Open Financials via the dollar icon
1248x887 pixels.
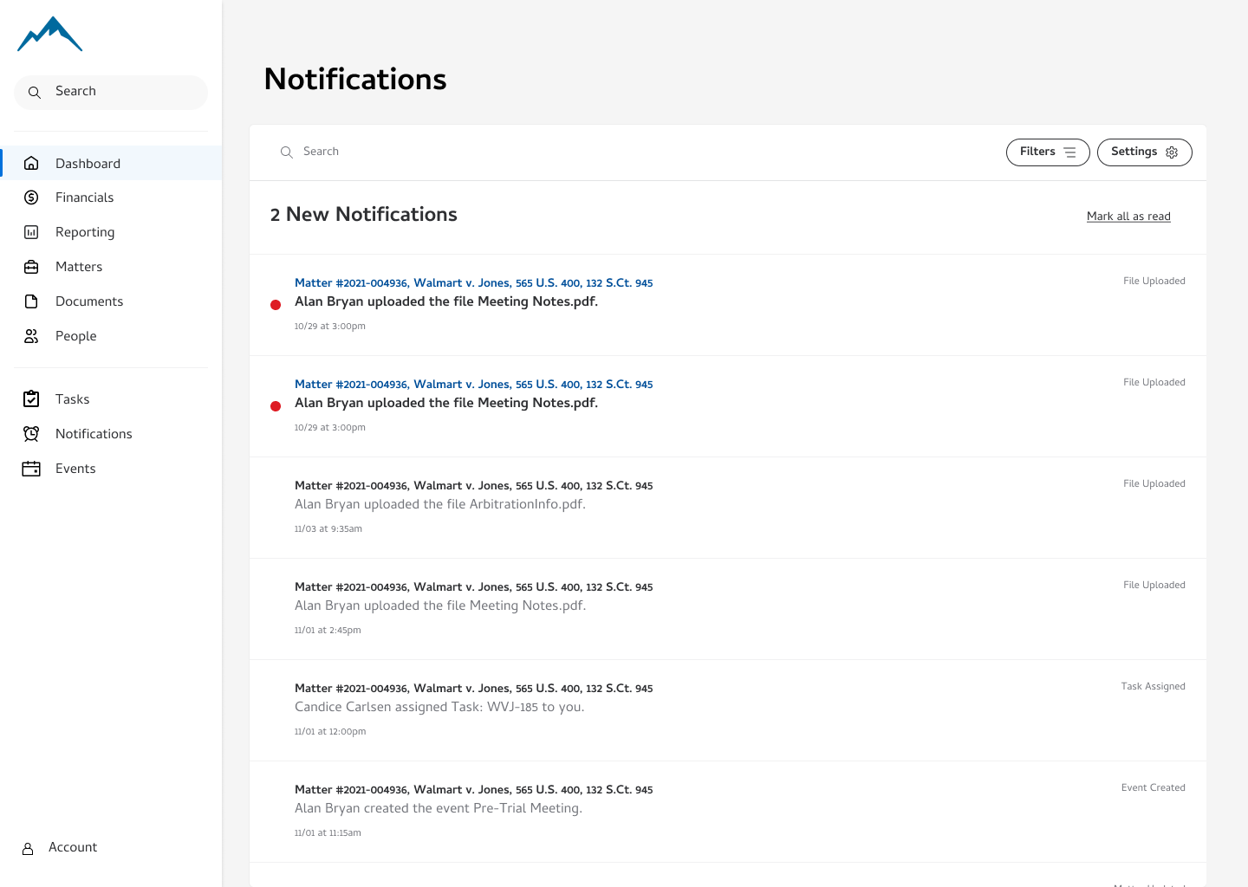pos(31,197)
